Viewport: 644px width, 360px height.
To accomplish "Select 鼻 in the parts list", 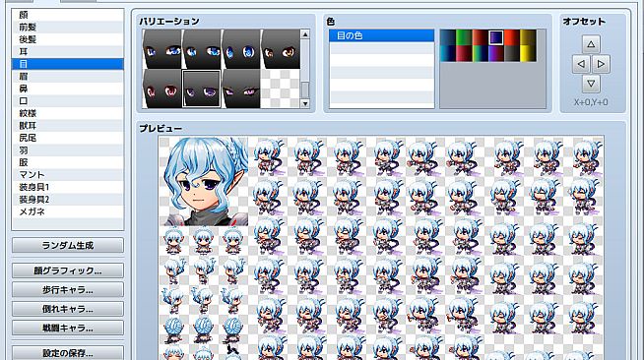I will tap(68, 89).
